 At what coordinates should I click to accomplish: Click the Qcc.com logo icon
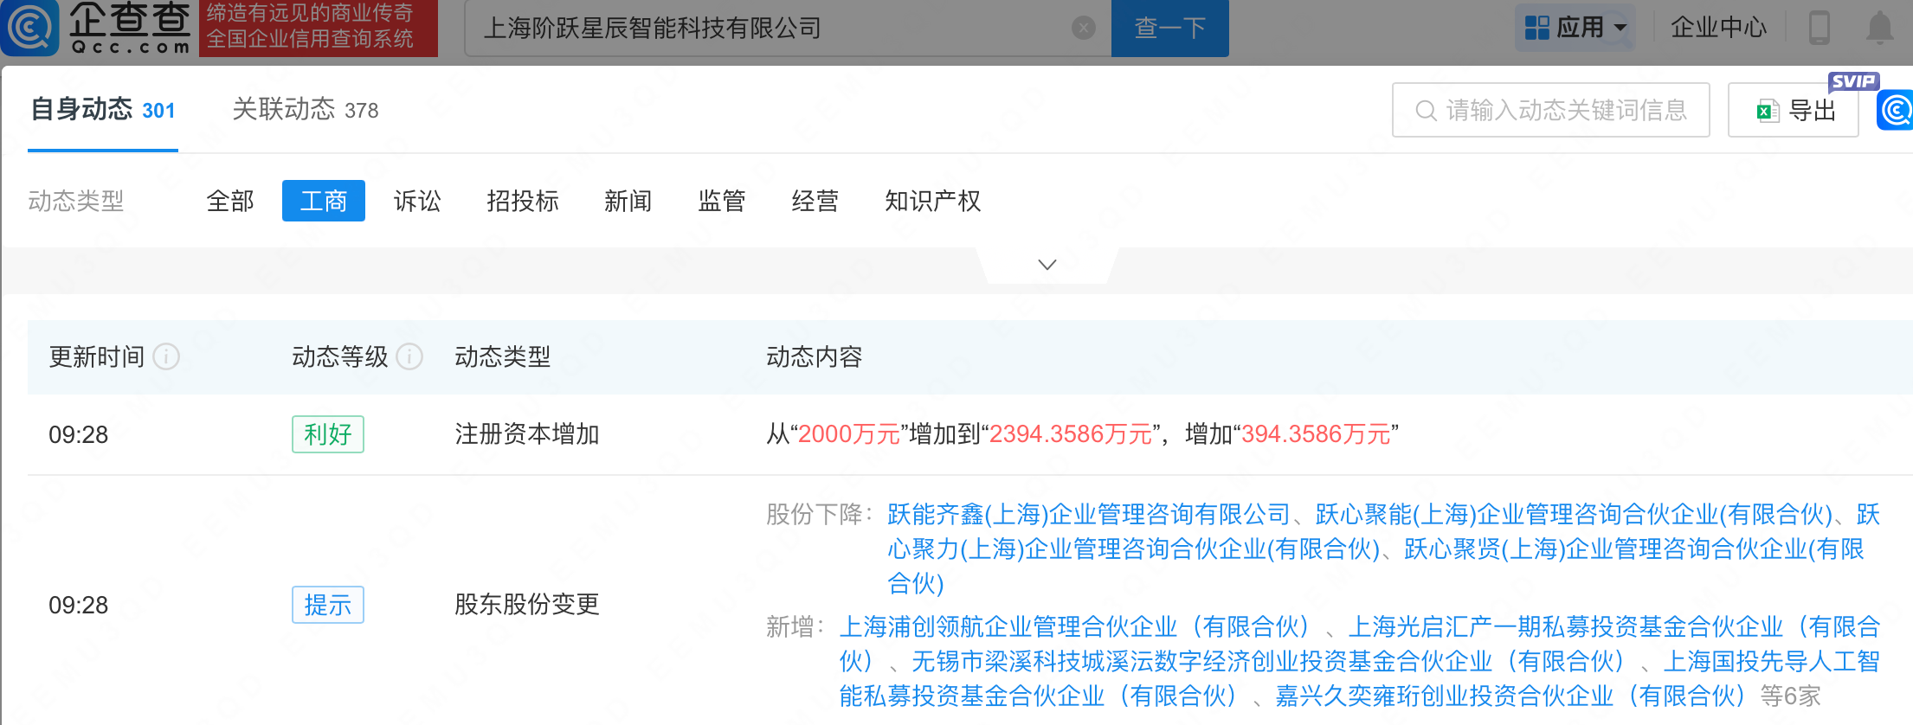pyautogui.click(x=31, y=28)
